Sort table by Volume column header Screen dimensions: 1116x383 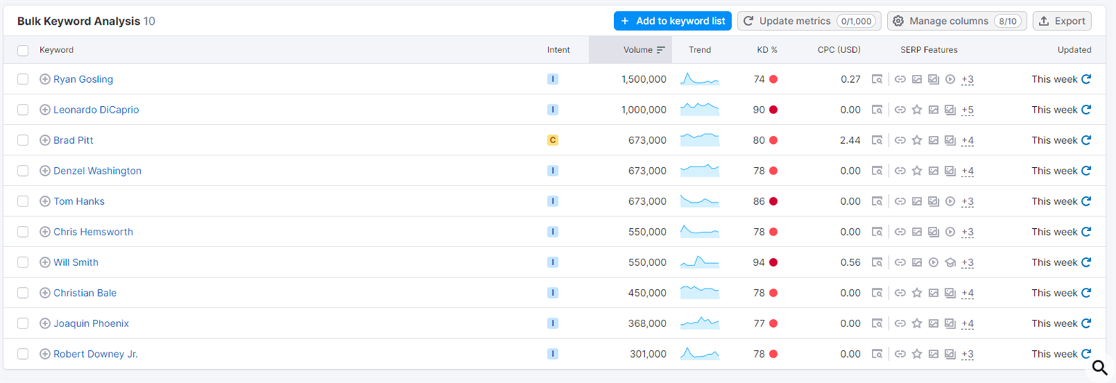click(x=637, y=50)
